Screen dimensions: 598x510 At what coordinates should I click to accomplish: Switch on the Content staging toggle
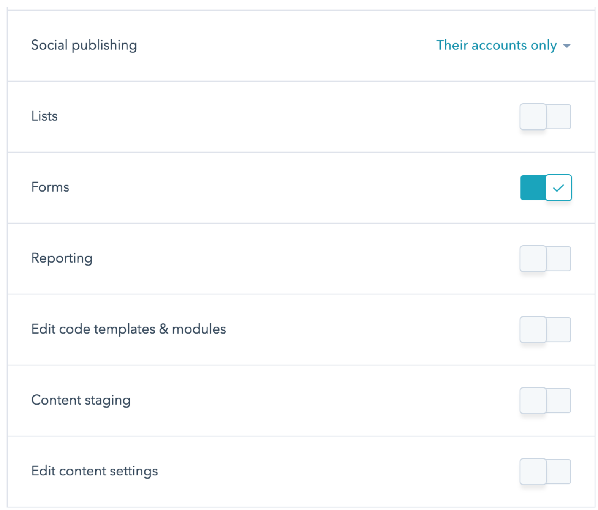click(x=545, y=400)
